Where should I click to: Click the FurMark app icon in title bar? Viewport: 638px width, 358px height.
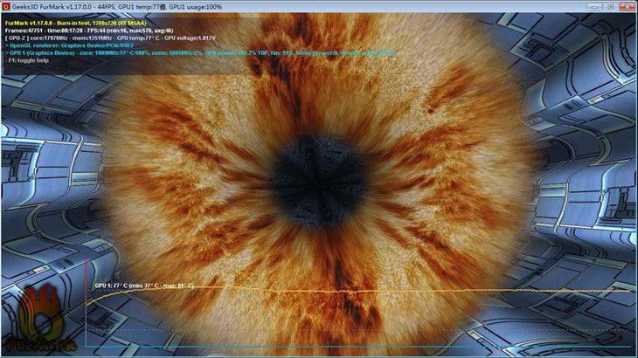(6, 6)
